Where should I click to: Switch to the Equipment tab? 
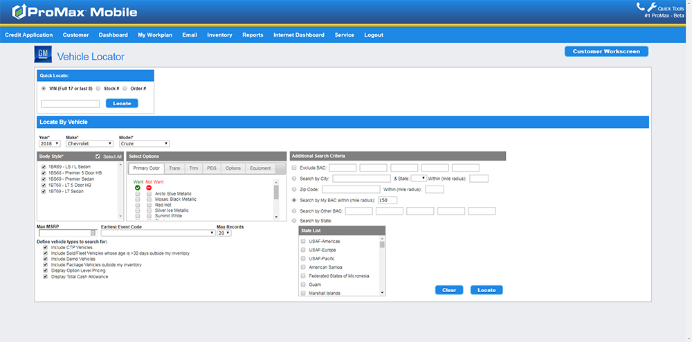260,168
